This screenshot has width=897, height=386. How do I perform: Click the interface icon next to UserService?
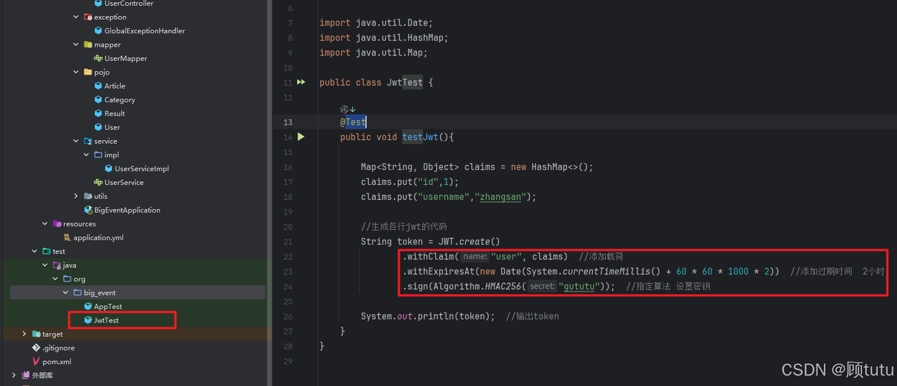click(x=98, y=182)
